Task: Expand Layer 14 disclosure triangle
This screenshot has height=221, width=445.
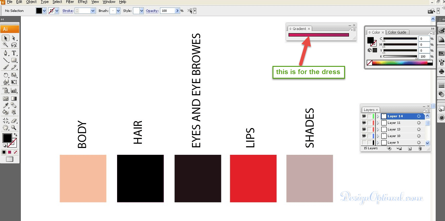Action: 378,116
